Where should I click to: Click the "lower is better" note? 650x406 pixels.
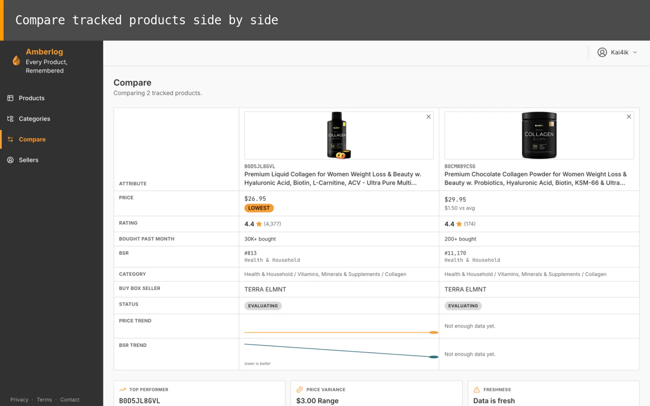257,363
